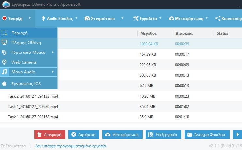Click the film edit icon on Επεξεργασία
Screen dimensions: 242x150
[x=151, y=135]
